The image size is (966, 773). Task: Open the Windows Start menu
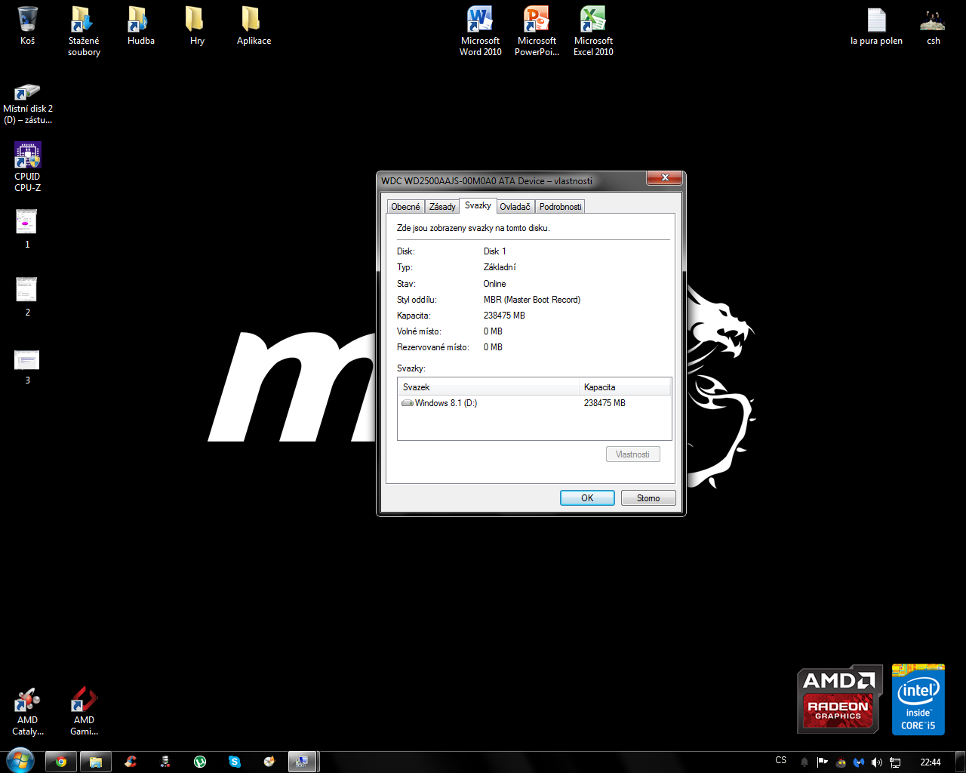pyautogui.click(x=20, y=761)
